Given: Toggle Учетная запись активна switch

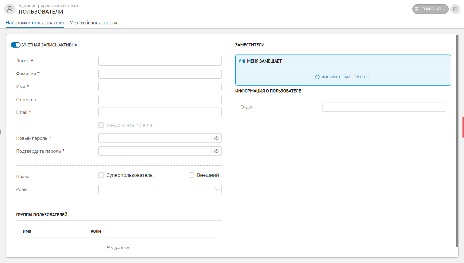Looking at the screenshot, I should [16, 45].
